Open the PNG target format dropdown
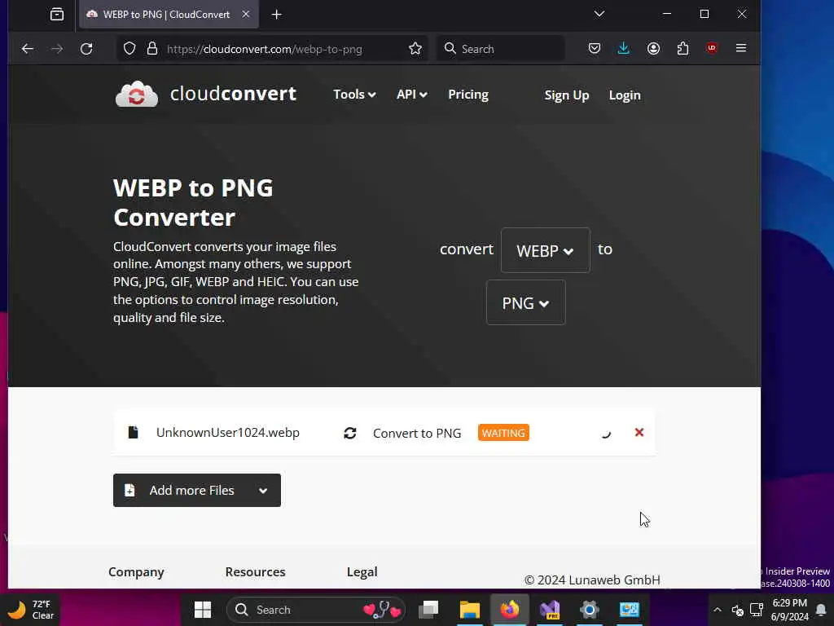The height and width of the screenshot is (626, 834). coord(525,302)
